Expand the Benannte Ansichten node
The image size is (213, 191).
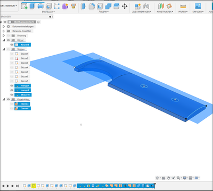[x=4, y=31]
